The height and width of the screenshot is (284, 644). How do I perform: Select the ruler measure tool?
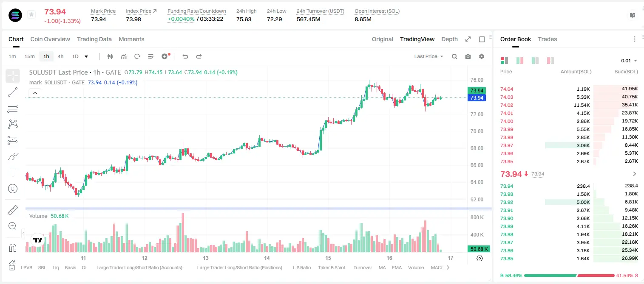(13, 210)
